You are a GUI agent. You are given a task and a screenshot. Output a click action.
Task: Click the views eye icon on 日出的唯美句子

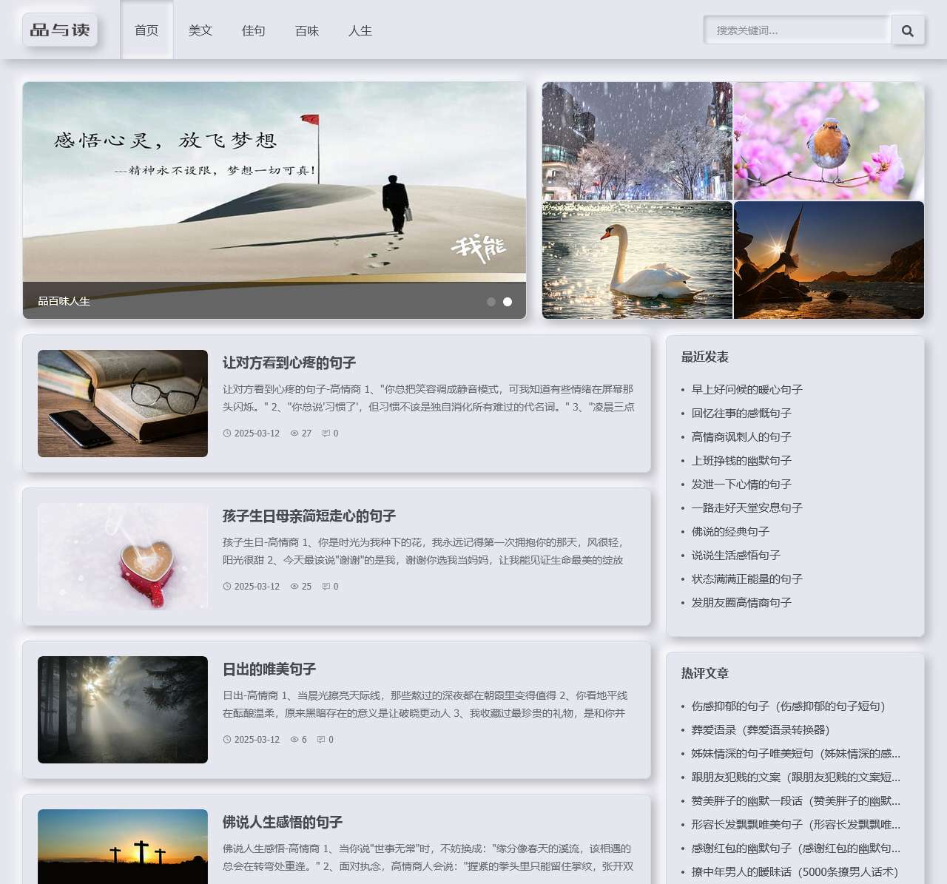(294, 739)
